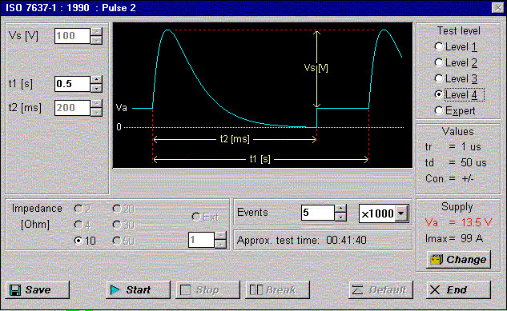Click the t1 [s] input field
The height and width of the screenshot is (311, 507).
(72, 84)
